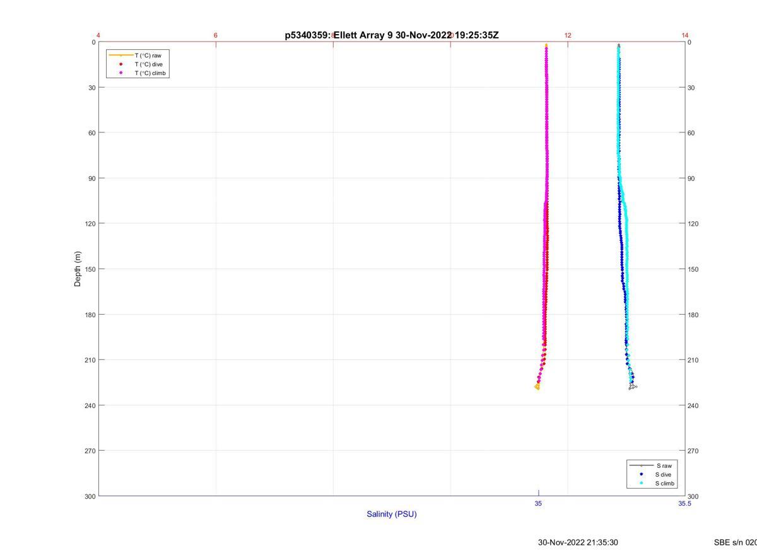
Task: Click the left depth axis tick '300'
Action: click(x=90, y=496)
